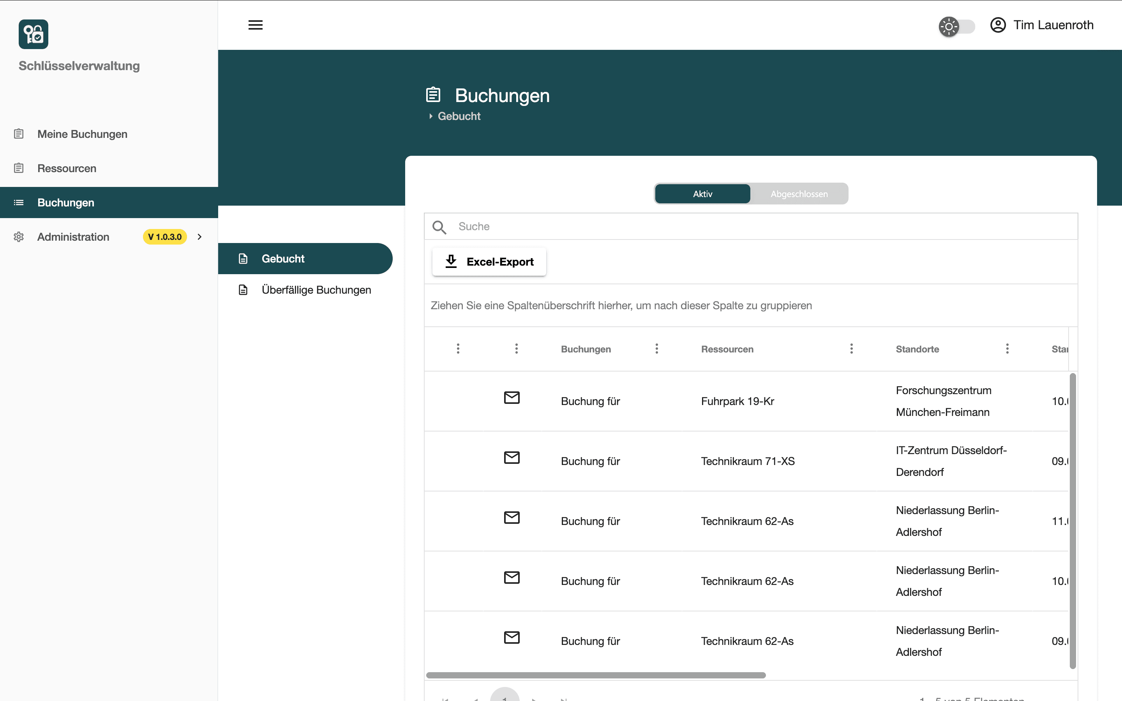Click the Gebucht breadcrumb under the heading
This screenshot has width=1122, height=701.
point(459,116)
